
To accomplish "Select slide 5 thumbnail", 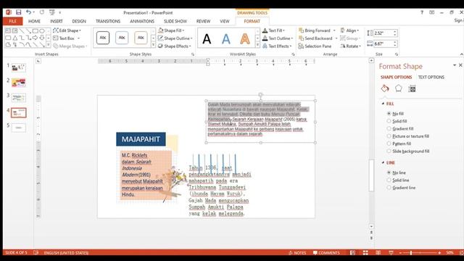I will click(x=18, y=128).
